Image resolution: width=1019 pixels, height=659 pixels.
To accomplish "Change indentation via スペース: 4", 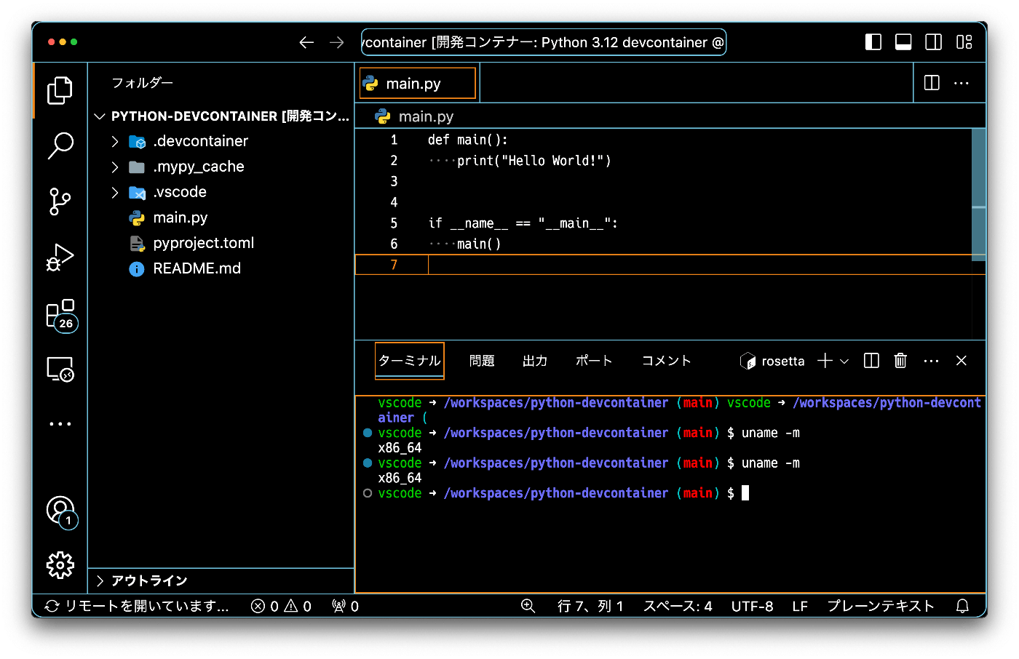I will click(678, 606).
